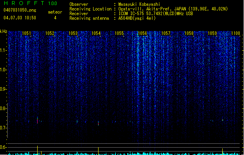Click the Receiving Location label
This screenshot has width=244, height=155.
point(90,9)
